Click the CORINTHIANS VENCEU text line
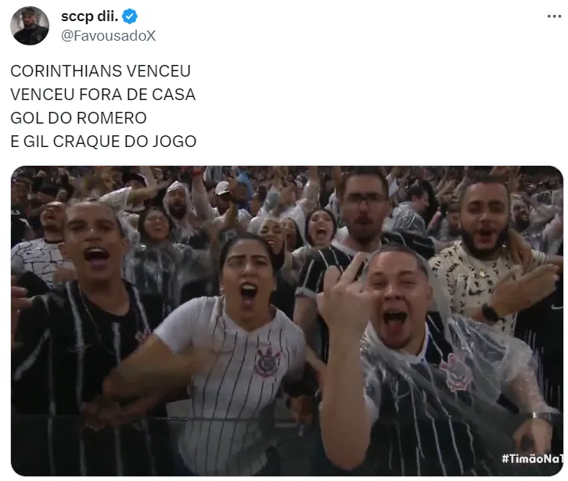This screenshot has width=568, height=481. click(x=100, y=71)
